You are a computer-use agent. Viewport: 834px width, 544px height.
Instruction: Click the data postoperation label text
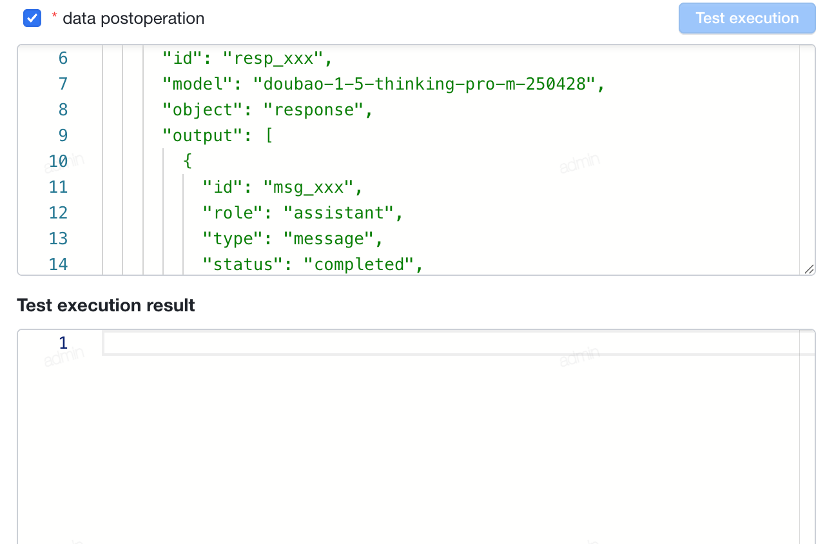point(133,19)
